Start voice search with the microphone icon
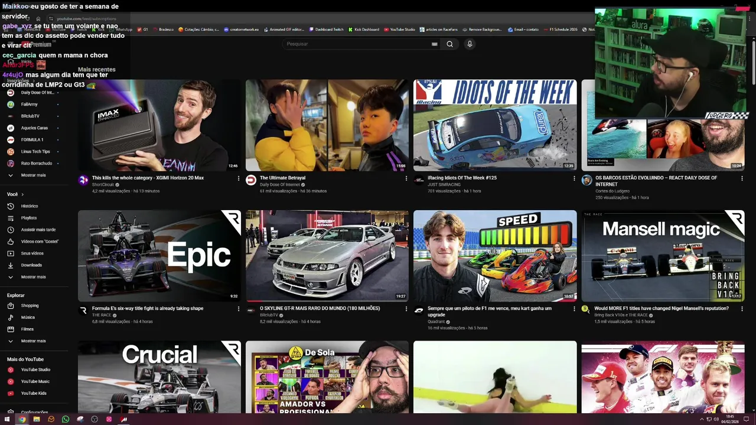Viewport: 756px width, 425px height. tap(470, 44)
